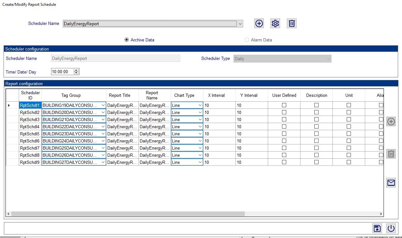
Task: Click X Interval cell for RptSchdl4
Action: point(219,127)
